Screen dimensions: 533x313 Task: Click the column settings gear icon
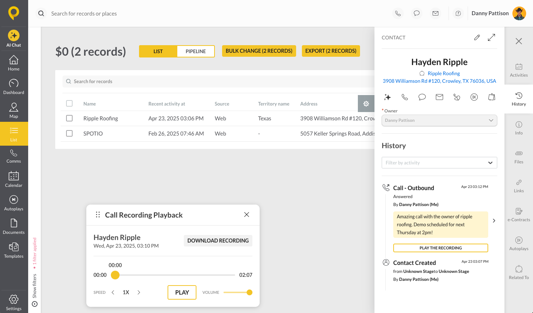[x=366, y=104]
